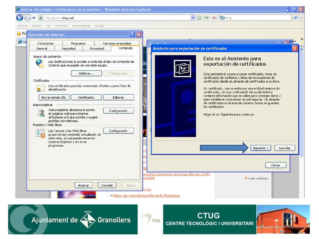Switch to the Conexiones tab
This screenshot has width=319, height=239.
(x=45, y=44)
